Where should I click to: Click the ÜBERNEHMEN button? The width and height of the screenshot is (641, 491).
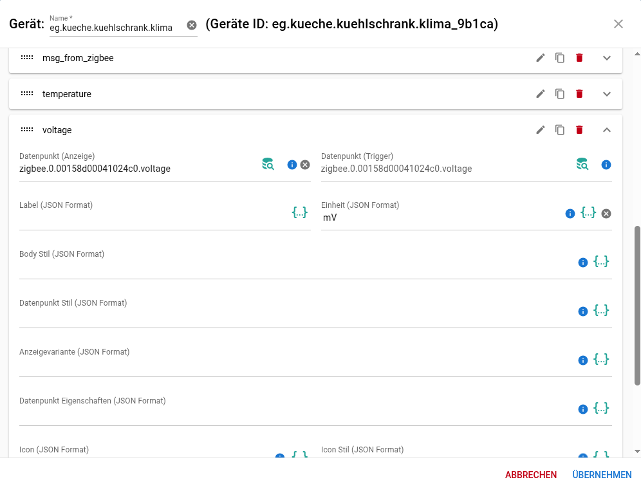pos(602,475)
